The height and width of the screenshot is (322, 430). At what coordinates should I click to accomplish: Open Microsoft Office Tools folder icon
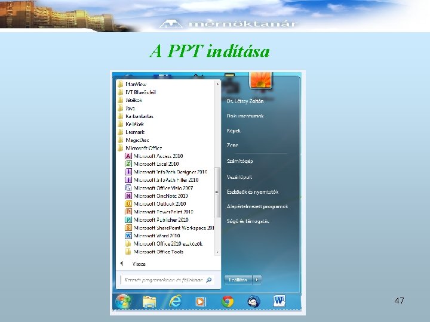coord(128,252)
